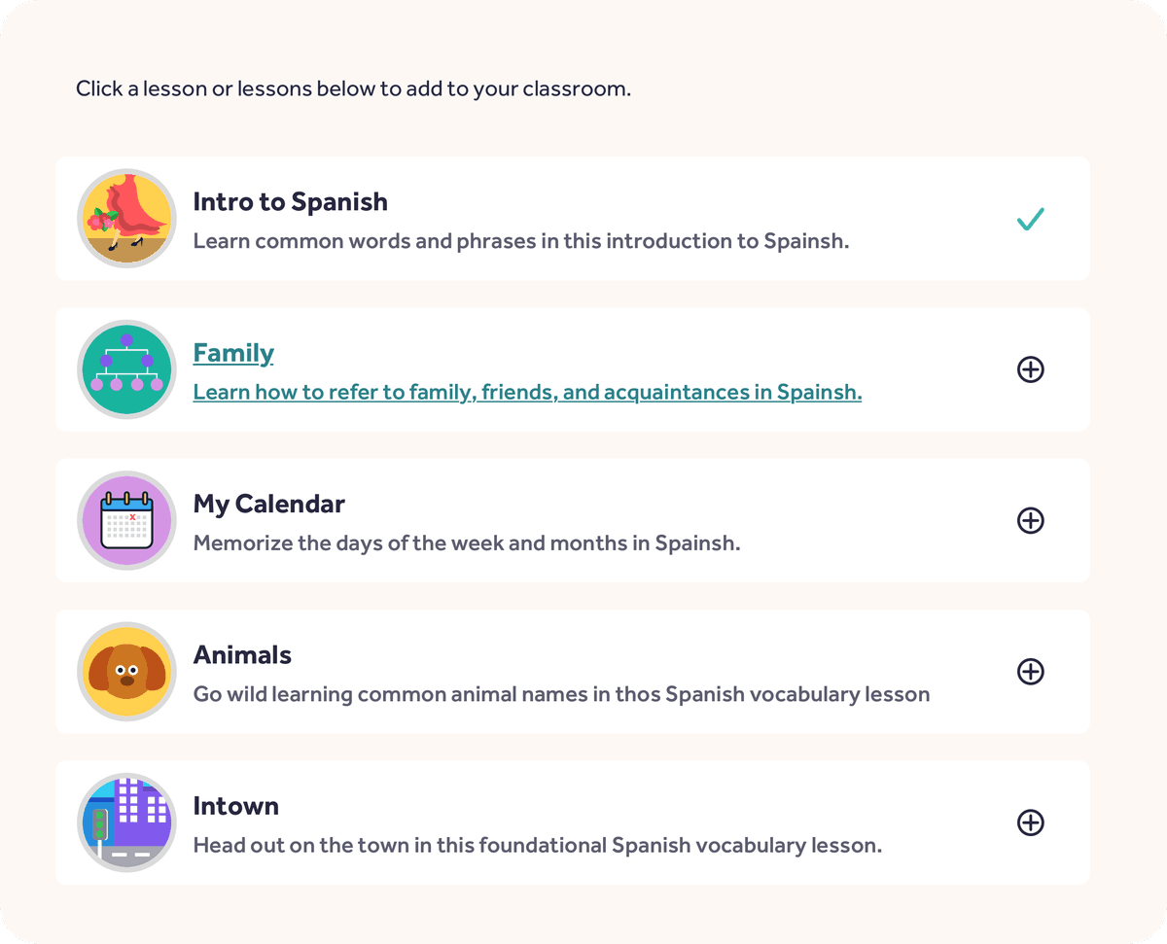Click the Family tree lesson icon
The width and height of the screenshot is (1167, 944).
[x=126, y=369]
